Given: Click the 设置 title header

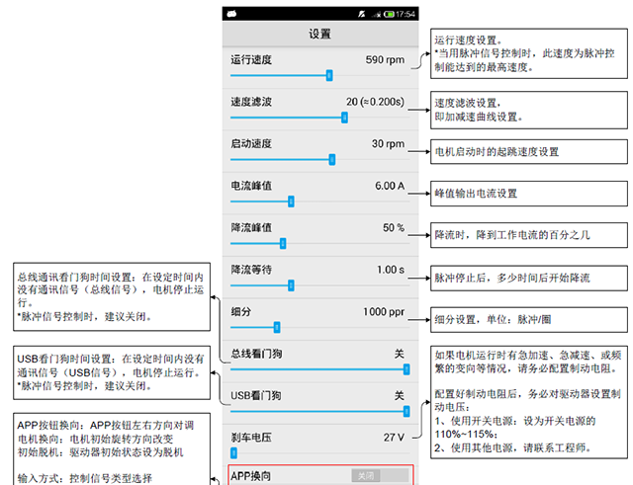Looking at the screenshot, I should pos(320,34).
